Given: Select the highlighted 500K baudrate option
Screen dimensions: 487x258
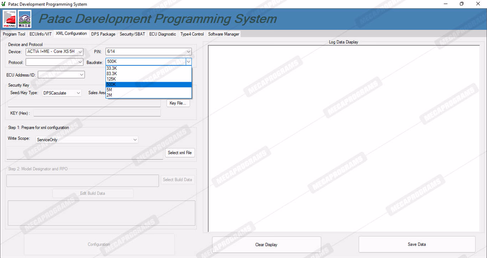Looking at the screenshot, I should pyautogui.click(x=149, y=85).
